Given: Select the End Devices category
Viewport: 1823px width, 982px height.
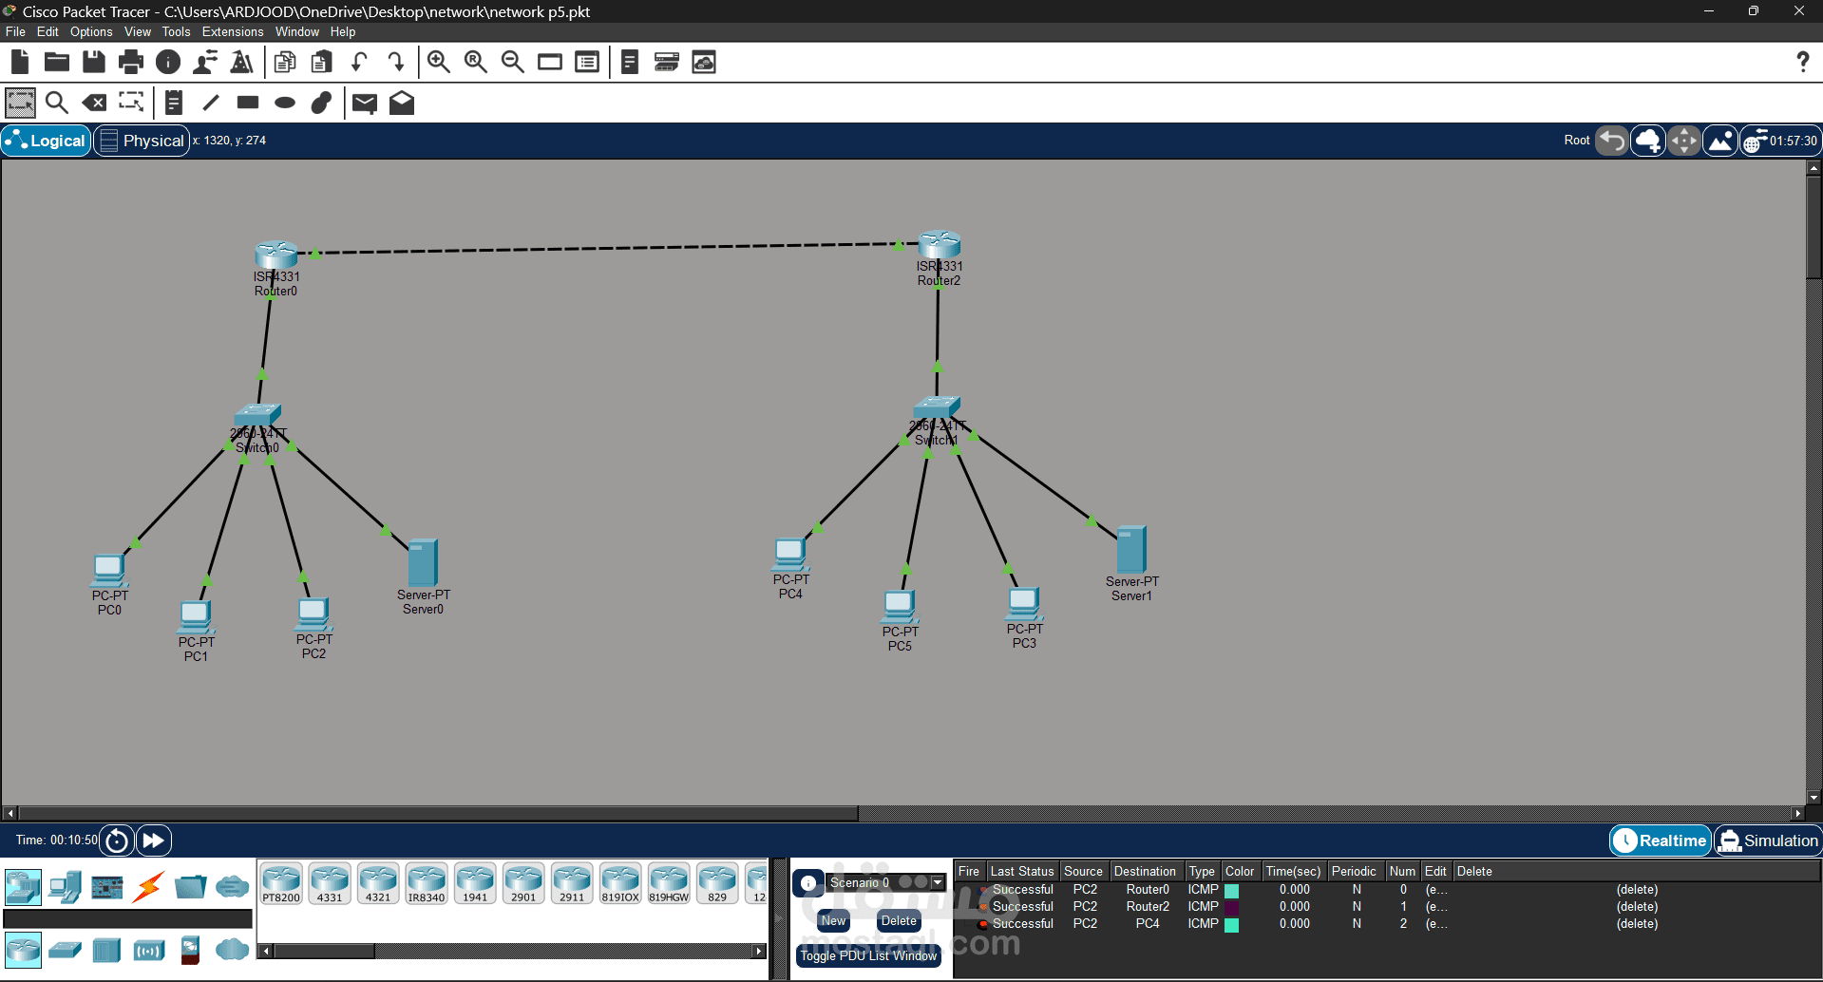Looking at the screenshot, I should pos(65,887).
